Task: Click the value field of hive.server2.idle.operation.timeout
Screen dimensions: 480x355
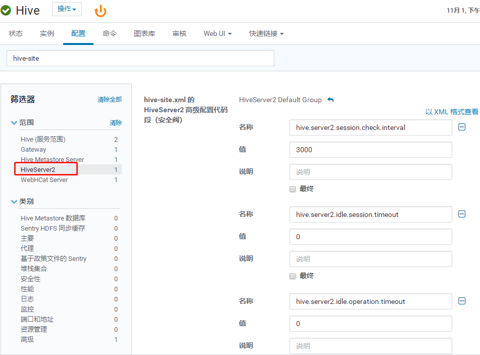Action: [x=371, y=324]
